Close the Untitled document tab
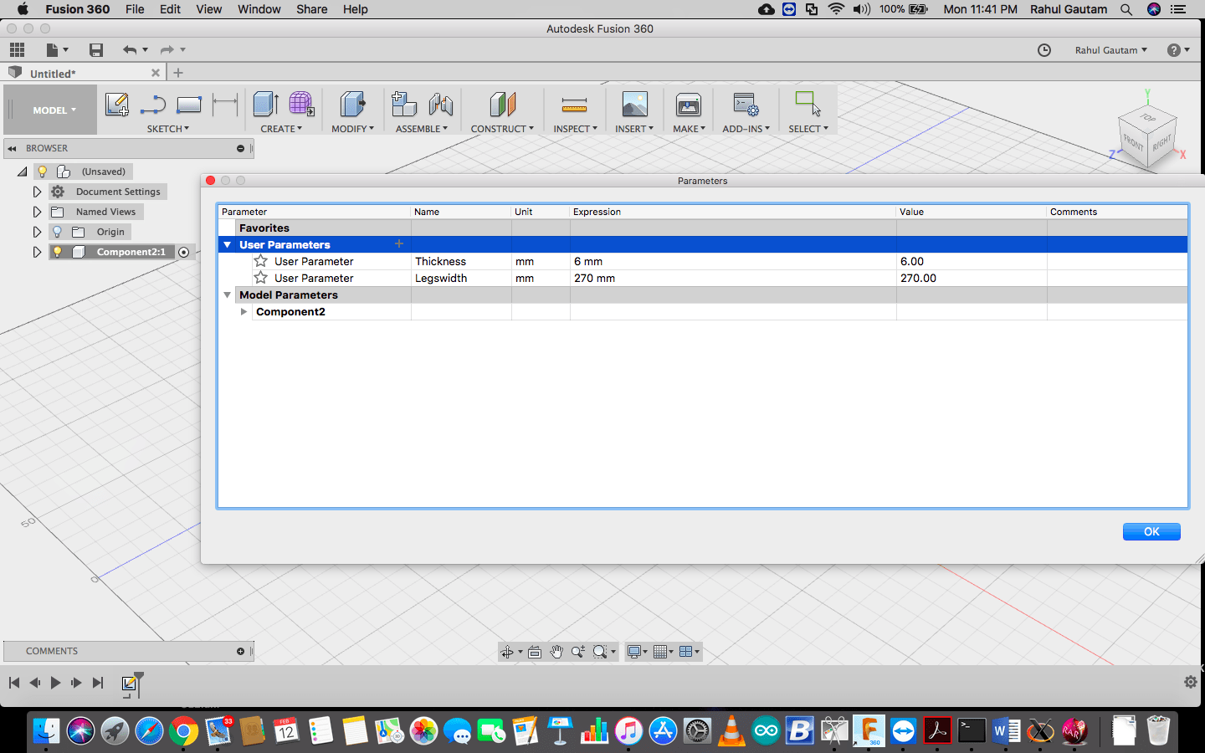 [x=156, y=73]
